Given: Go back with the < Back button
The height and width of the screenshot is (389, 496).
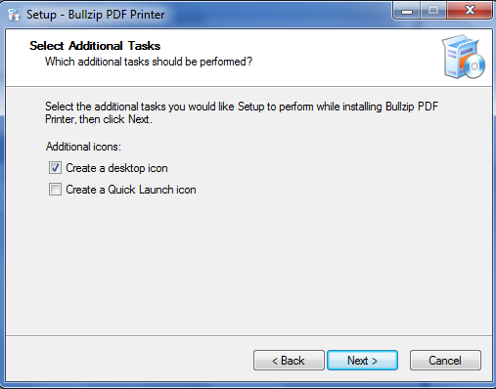Looking at the screenshot, I should pyautogui.click(x=289, y=361).
